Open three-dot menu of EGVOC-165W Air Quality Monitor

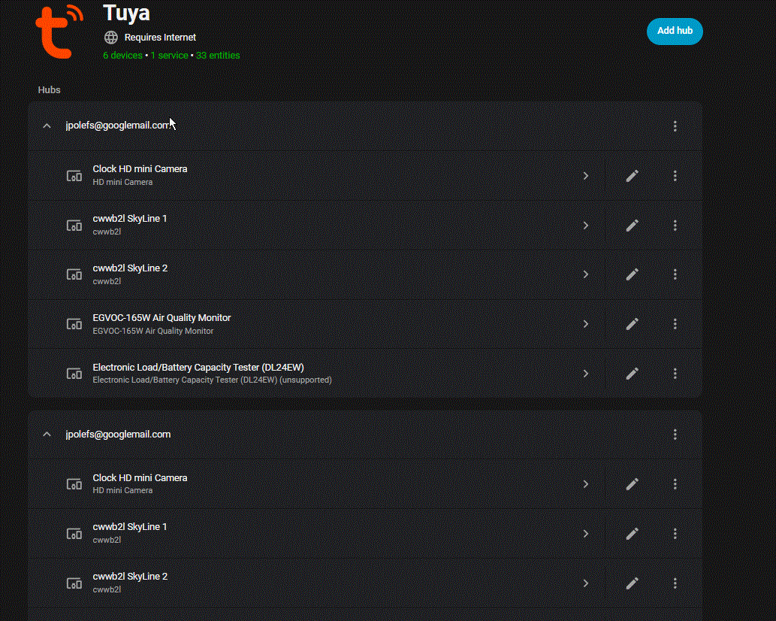pyautogui.click(x=675, y=324)
